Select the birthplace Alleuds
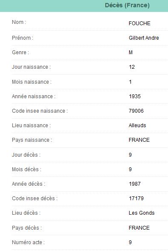The height and width of the screenshot is (251, 168). click(x=137, y=125)
